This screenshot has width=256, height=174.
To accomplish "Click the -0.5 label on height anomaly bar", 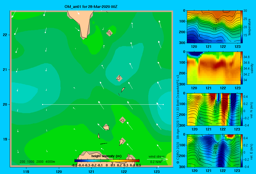I will [74, 165].
